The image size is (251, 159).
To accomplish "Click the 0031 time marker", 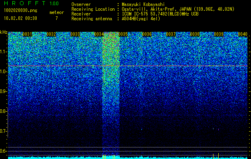I will [27, 34].
